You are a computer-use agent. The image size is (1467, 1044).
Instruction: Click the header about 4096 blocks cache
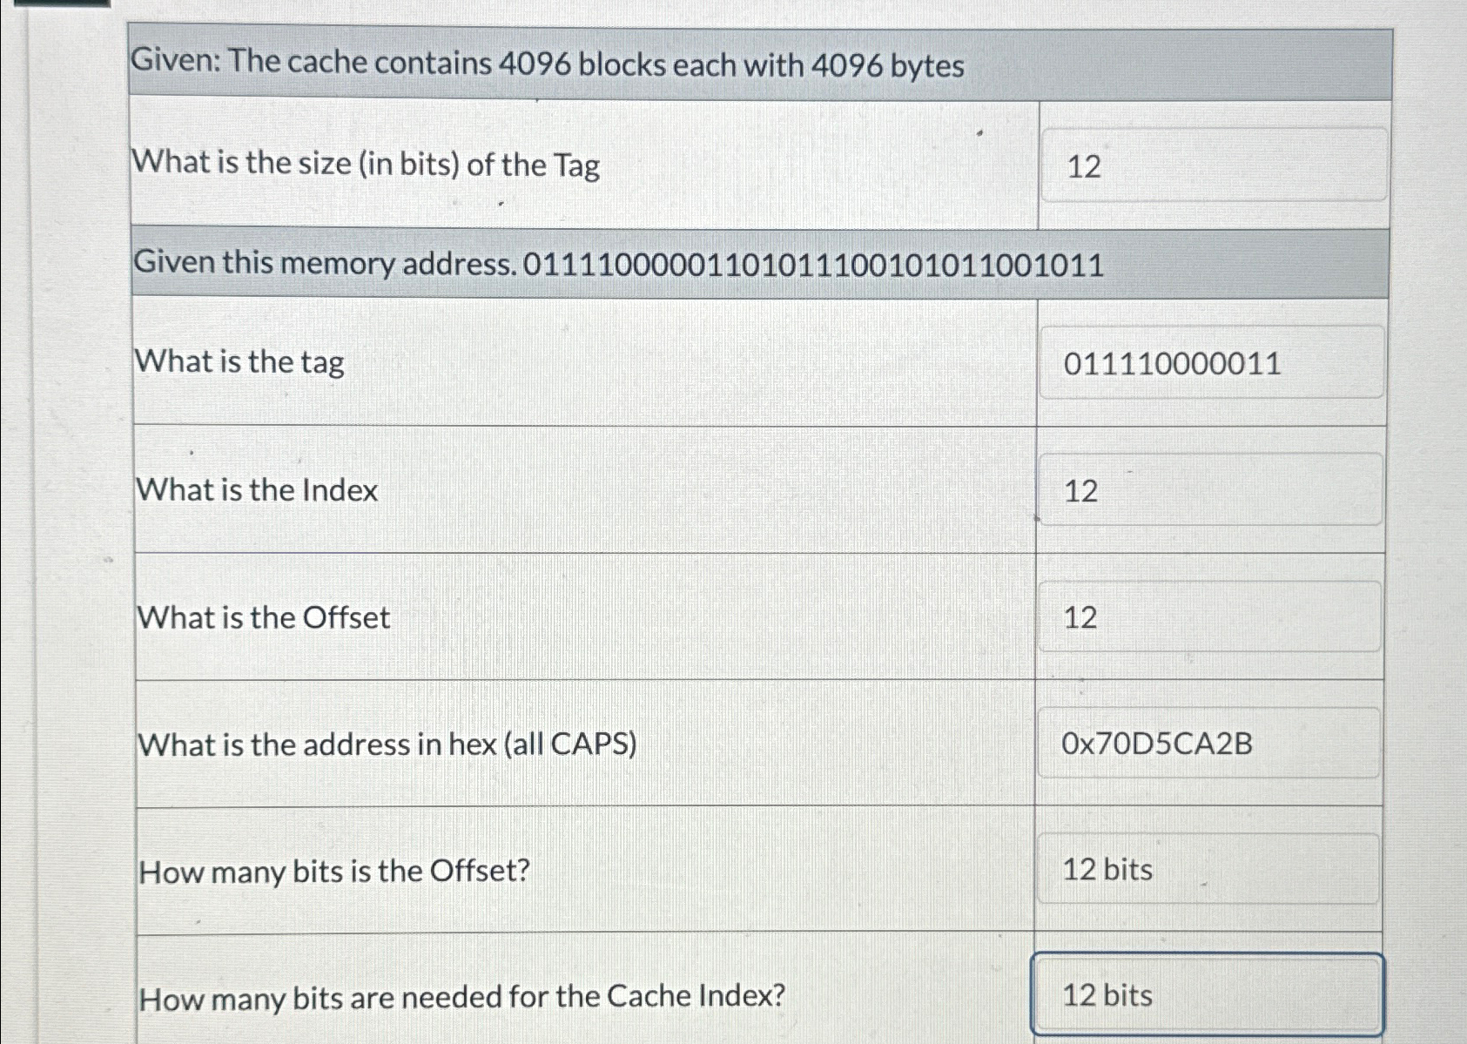tap(548, 64)
